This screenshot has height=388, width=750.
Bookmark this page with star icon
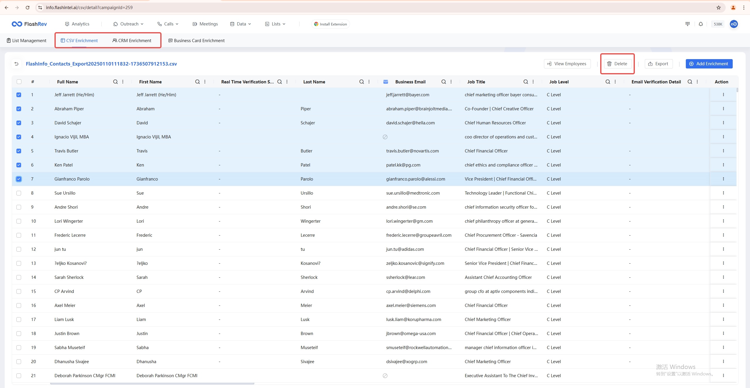click(x=718, y=8)
